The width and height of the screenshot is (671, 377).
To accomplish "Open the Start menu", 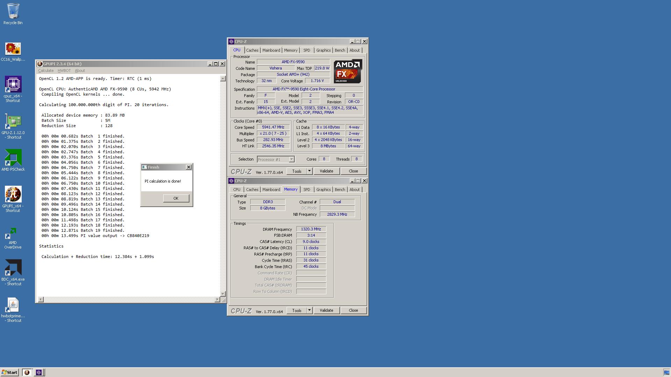I will 9,372.
